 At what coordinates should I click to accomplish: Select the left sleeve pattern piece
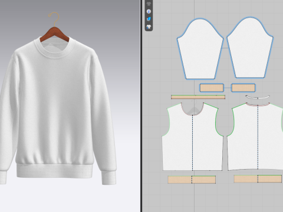pyautogui.click(x=200, y=49)
